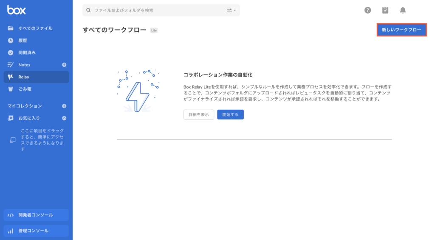The height and width of the screenshot is (240, 435).
Task: Click the Lite badge next to title
Action: 154,30
